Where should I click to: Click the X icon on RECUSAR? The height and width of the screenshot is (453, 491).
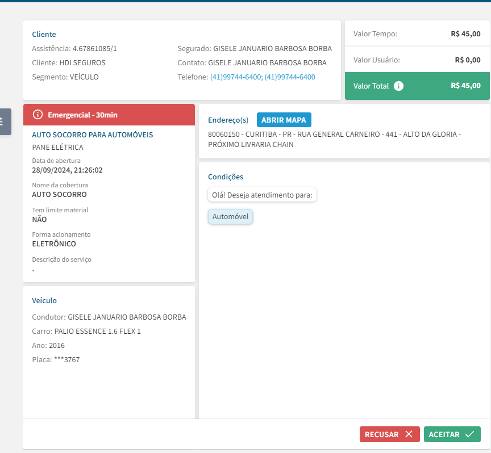coord(409,434)
